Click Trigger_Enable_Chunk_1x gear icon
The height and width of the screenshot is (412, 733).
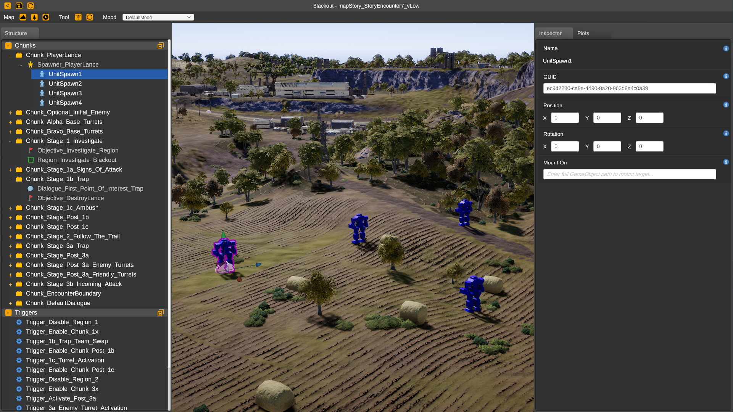[19, 332]
